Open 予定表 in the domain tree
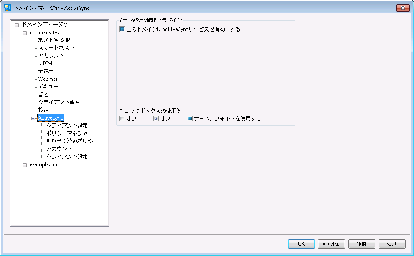Screen dimensions: 414x256 pyautogui.click(x=45, y=71)
